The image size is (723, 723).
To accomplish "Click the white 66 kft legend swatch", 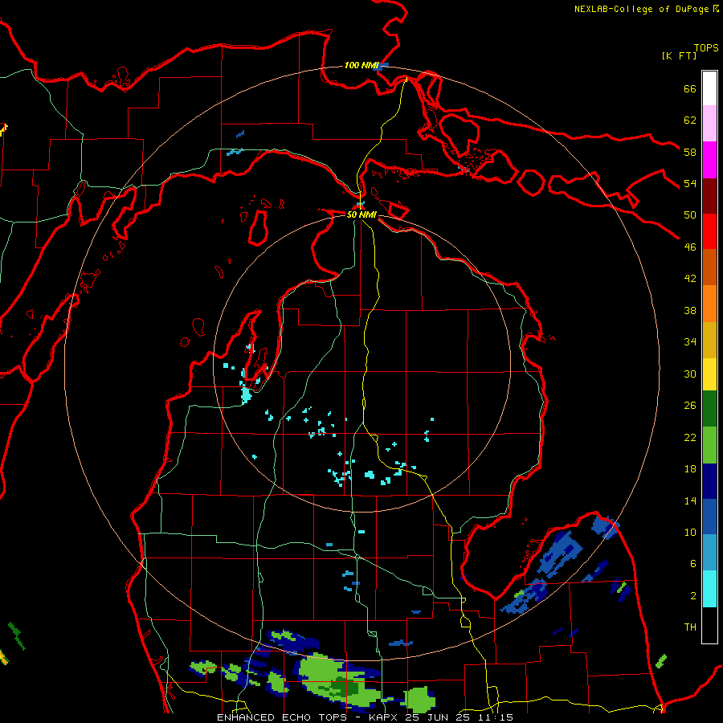I will coord(709,88).
